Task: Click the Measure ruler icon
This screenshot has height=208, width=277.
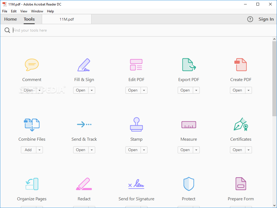Action: click(189, 124)
